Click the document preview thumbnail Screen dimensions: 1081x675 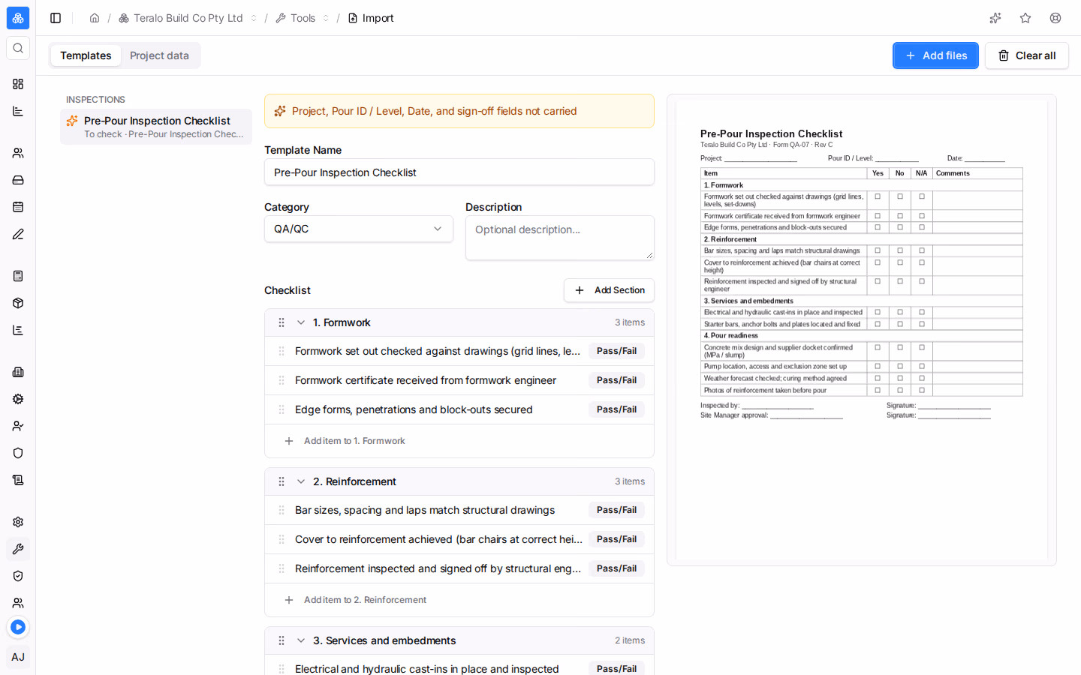862,330
